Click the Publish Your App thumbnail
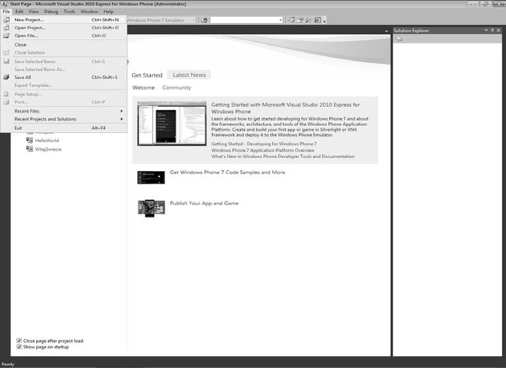Screen dimensions: 506x368 [x=152, y=208]
